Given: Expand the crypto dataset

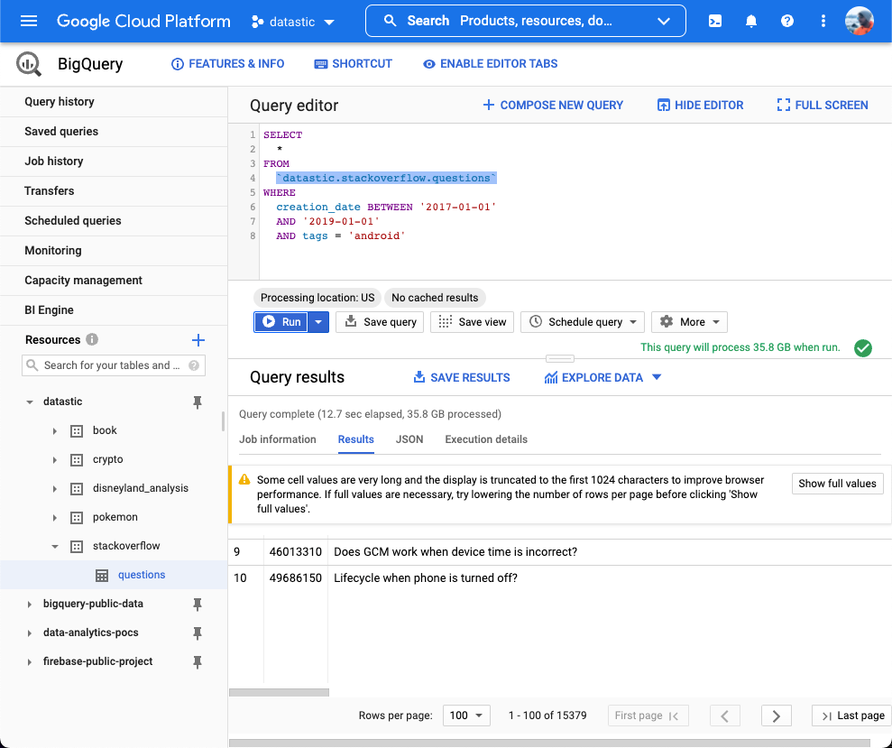Looking at the screenshot, I should point(55,460).
